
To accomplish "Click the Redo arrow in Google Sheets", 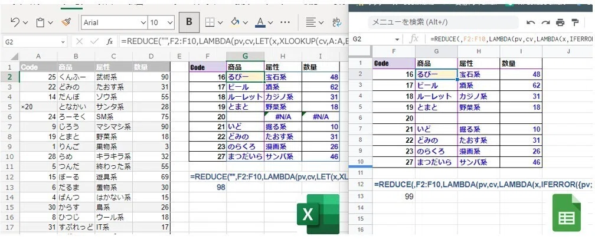I will 545,22.
